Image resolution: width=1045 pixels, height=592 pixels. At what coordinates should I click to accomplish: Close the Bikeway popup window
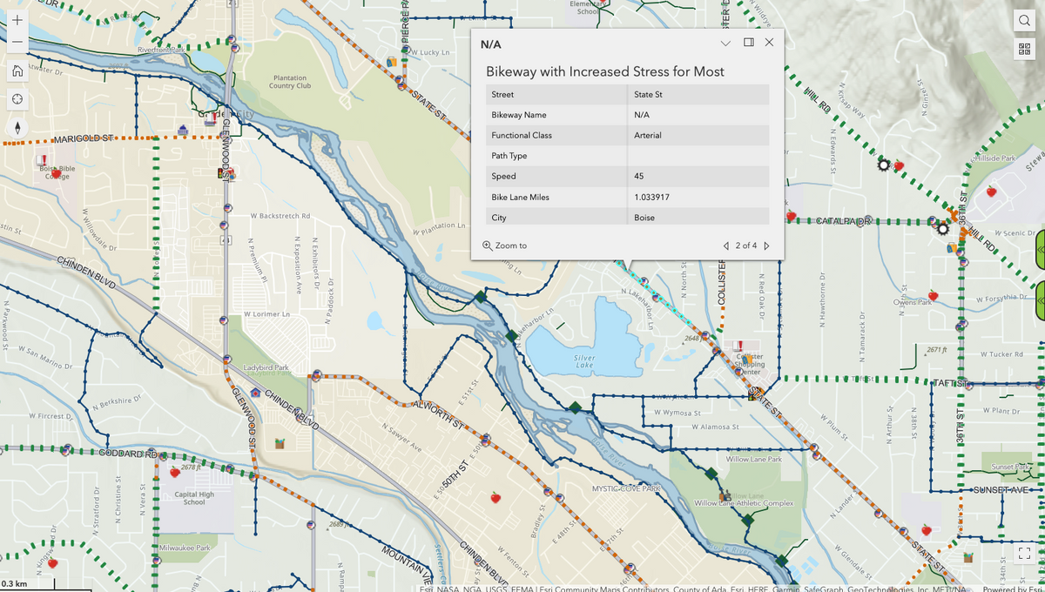(770, 42)
